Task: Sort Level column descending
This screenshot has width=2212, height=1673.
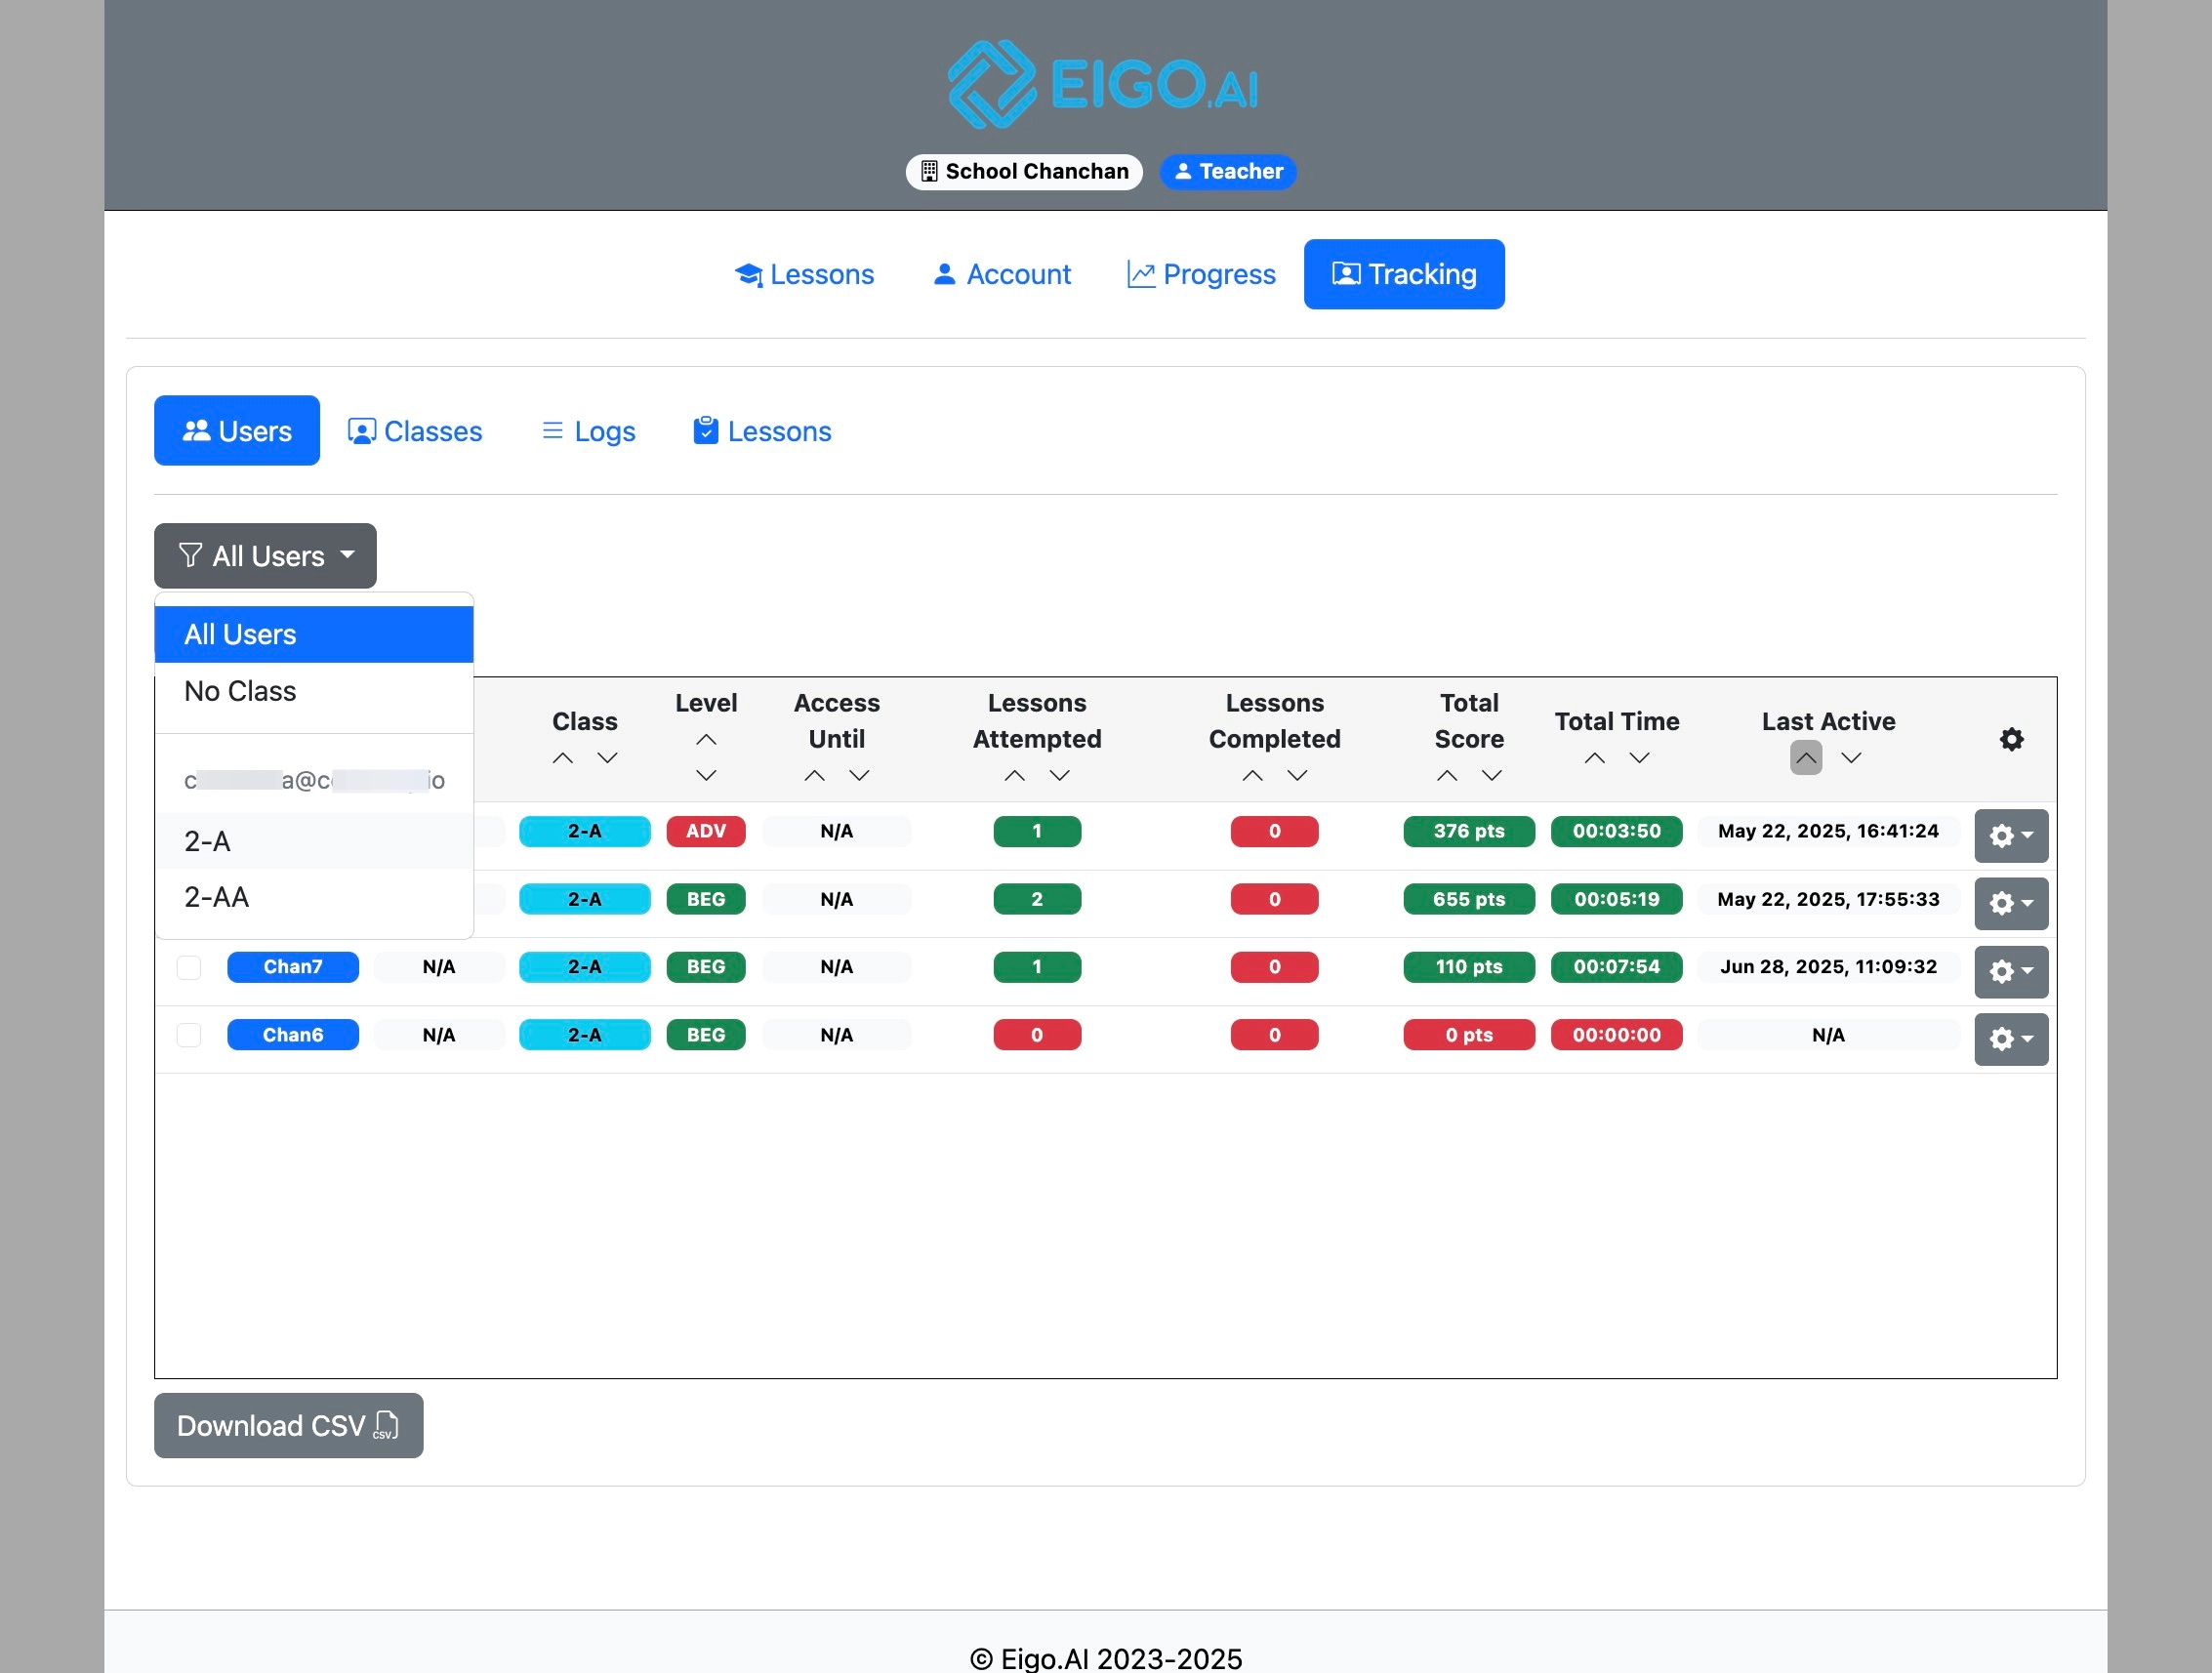Action: tap(706, 776)
